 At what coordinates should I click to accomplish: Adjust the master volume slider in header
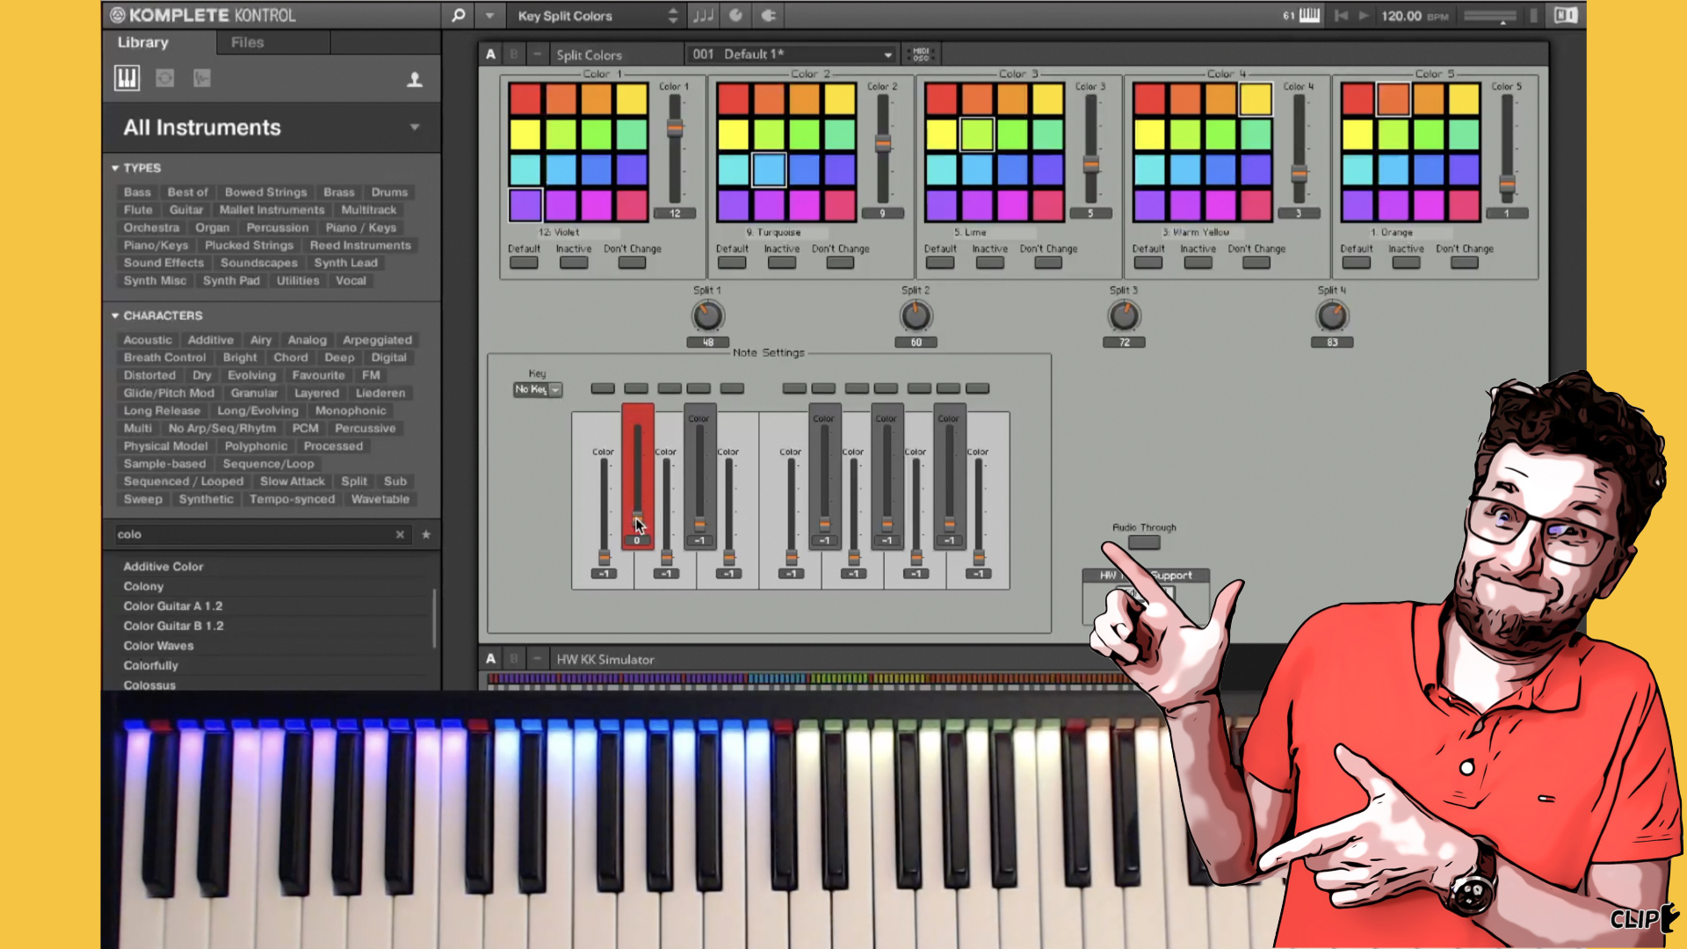(x=1491, y=17)
